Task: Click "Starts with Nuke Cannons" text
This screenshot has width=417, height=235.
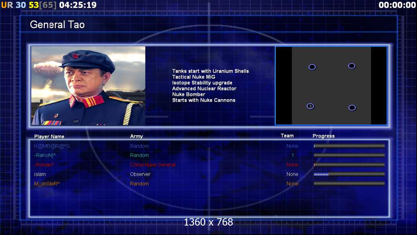Action: [204, 100]
